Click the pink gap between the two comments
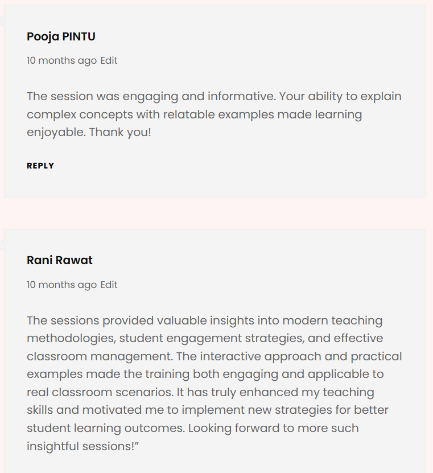This screenshot has width=433, height=473. pos(215,213)
